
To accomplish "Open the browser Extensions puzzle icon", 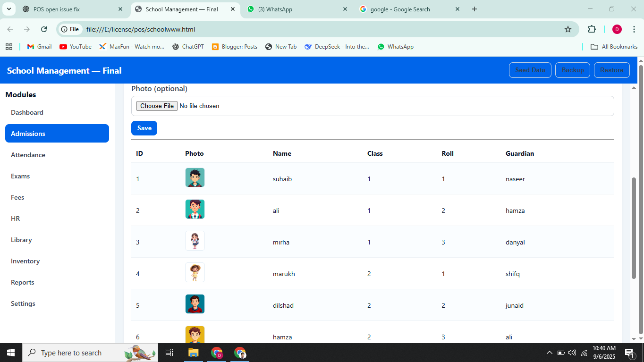I will (x=592, y=29).
